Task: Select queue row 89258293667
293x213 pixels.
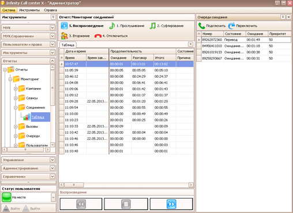Action: 244,58
